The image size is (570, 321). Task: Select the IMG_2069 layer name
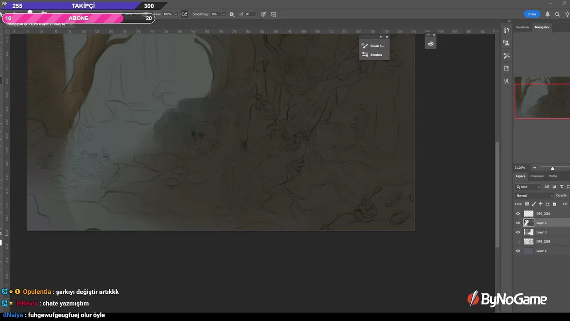pyautogui.click(x=543, y=242)
